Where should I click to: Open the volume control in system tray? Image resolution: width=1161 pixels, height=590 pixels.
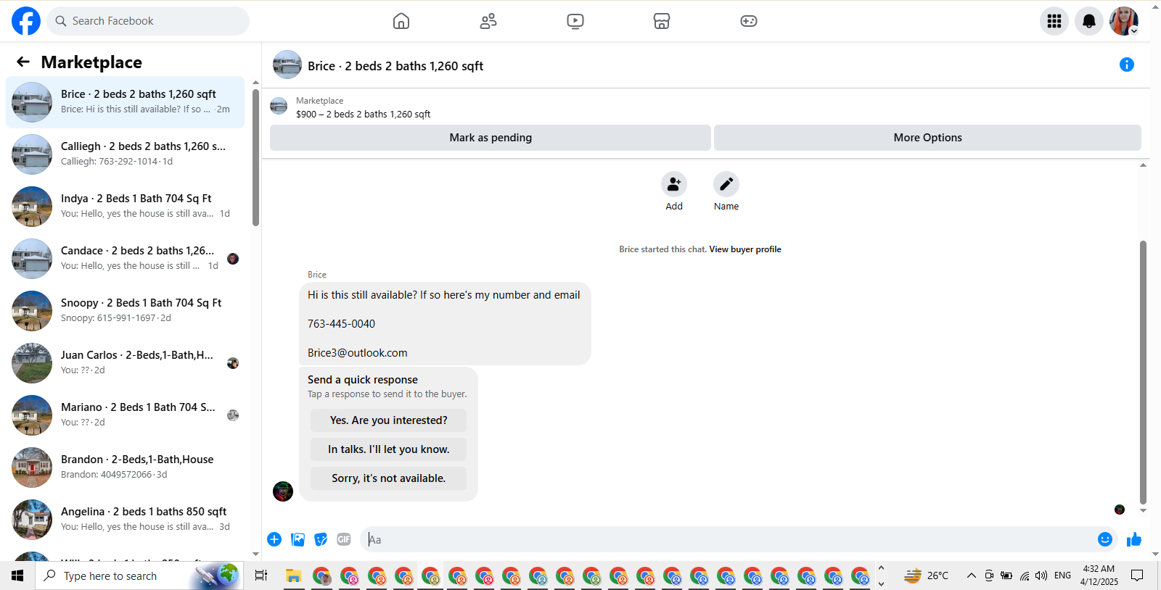1041,576
